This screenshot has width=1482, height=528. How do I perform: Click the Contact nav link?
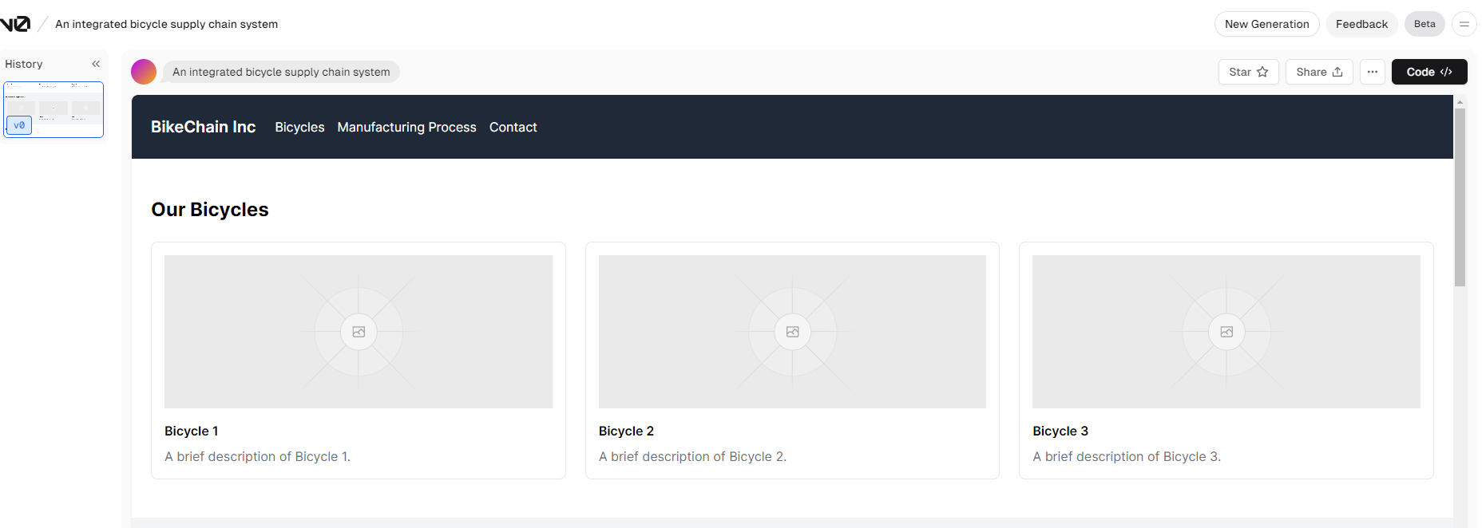click(513, 127)
